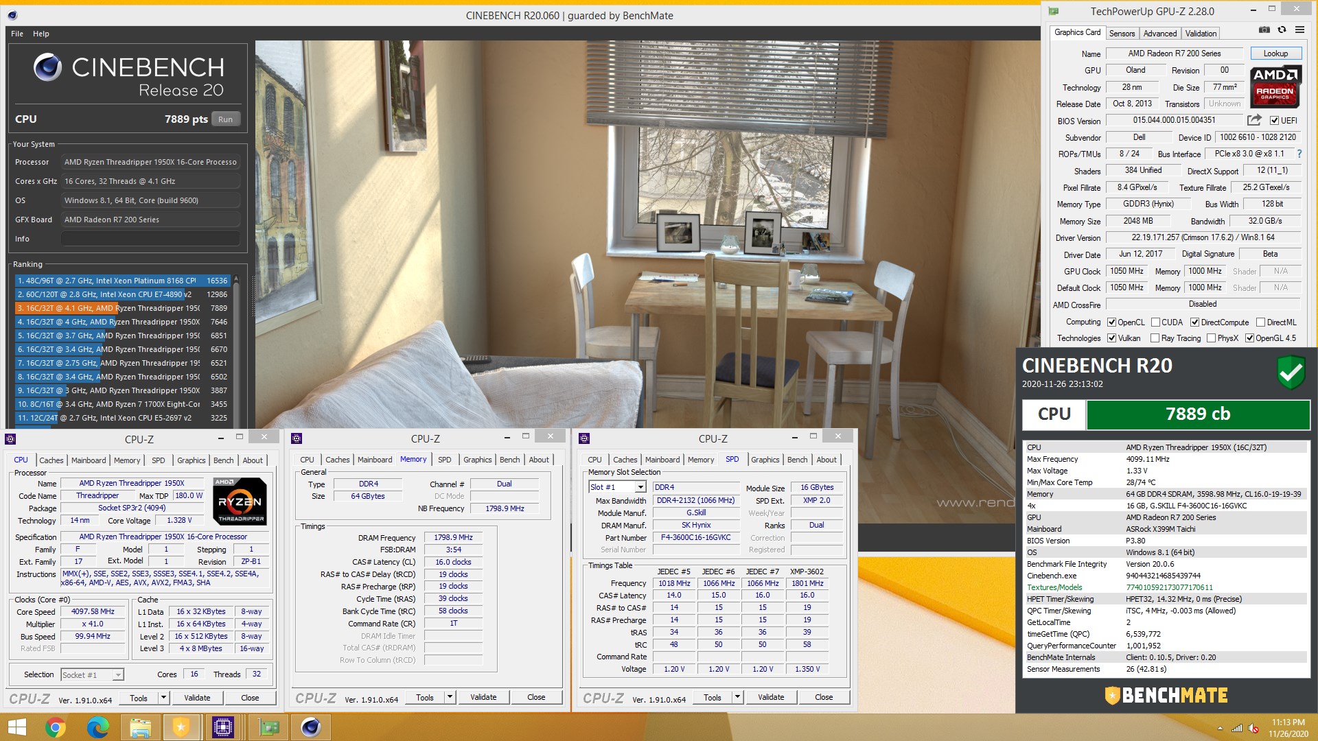This screenshot has height=741, width=1318.
Task: Click the Cinebench CPU Run button
Action: tap(226, 119)
